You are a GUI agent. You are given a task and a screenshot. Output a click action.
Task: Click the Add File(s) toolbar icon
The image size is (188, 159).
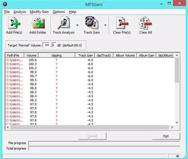pyautogui.click(x=14, y=25)
